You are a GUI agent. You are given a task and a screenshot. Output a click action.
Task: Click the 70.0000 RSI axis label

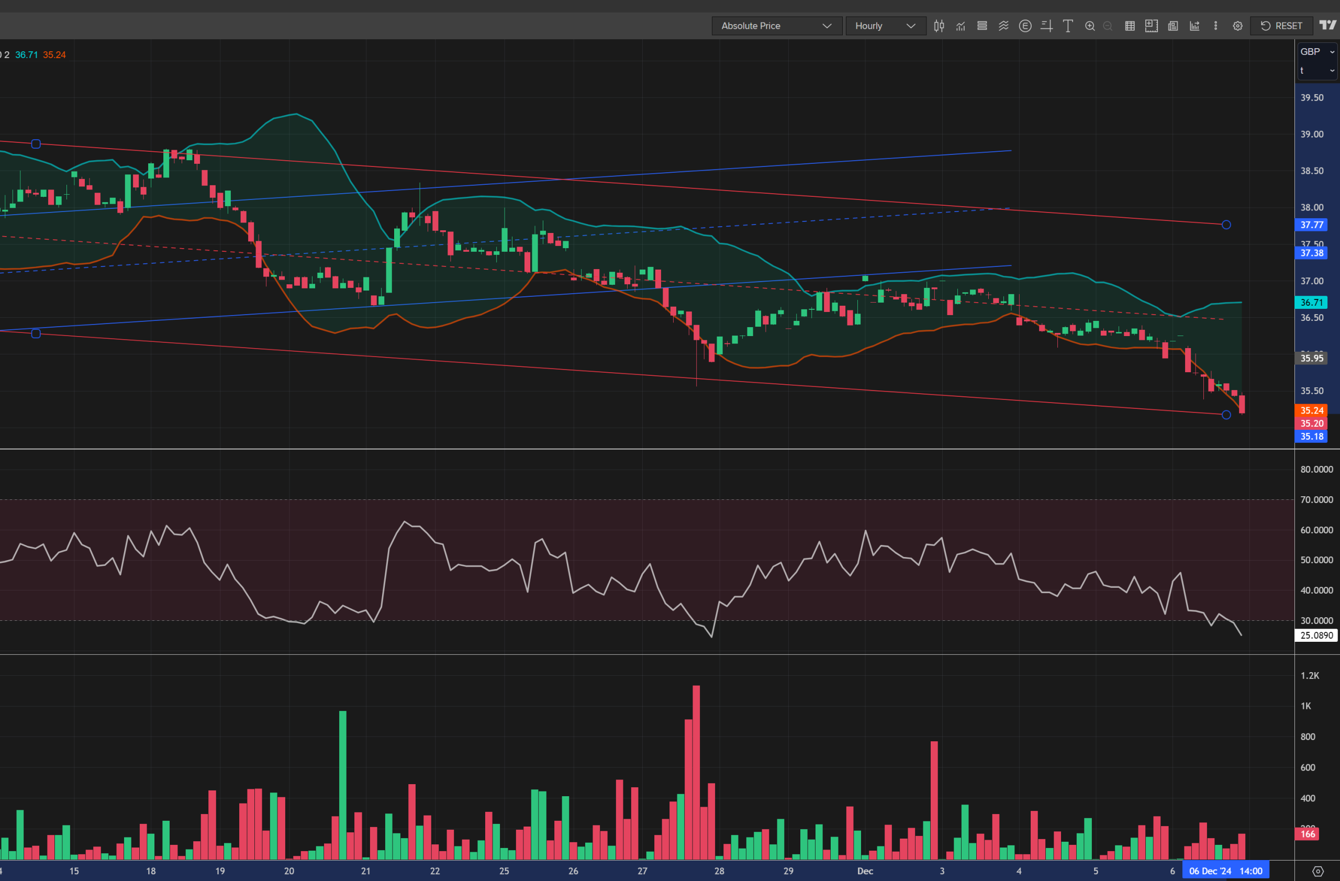[1316, 499]
